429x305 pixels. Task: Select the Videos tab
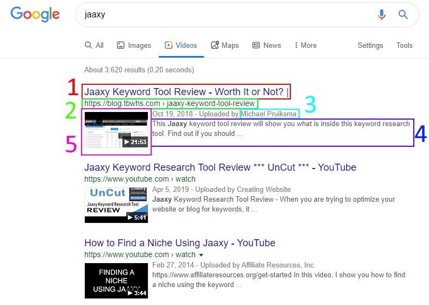pyautogui.click(x=181, y=45)
